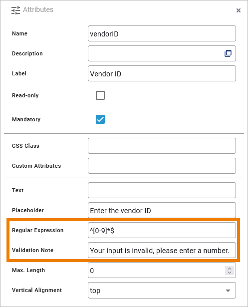Enable the Read-only checkbox
The width and height of the screenshot is (248, 307).
(x=100, y=95)
